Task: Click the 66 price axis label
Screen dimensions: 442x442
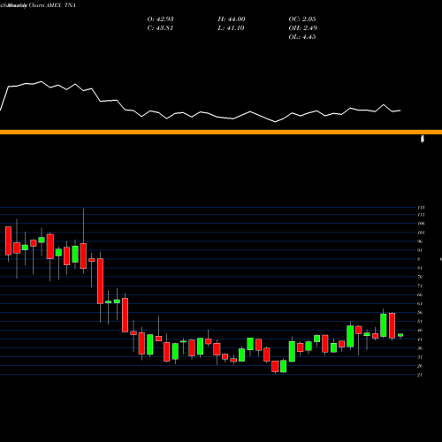Action: [420, 294]
